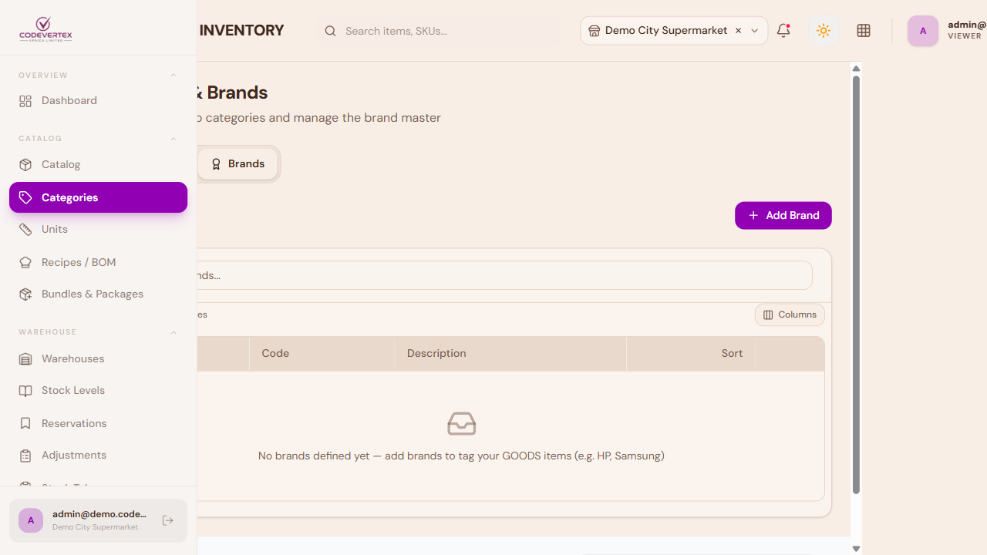Screen dimensions: 987x555
Task: Open Reservations bookmark icon
Action: coord(25,423)
